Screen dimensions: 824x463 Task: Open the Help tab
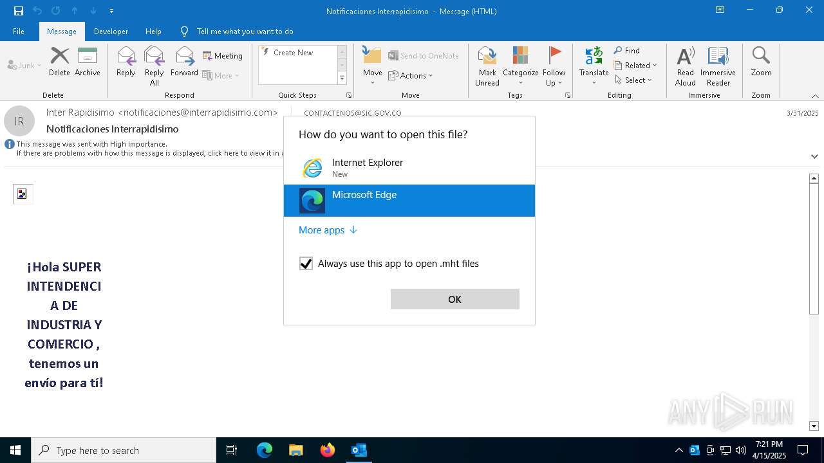153,32
